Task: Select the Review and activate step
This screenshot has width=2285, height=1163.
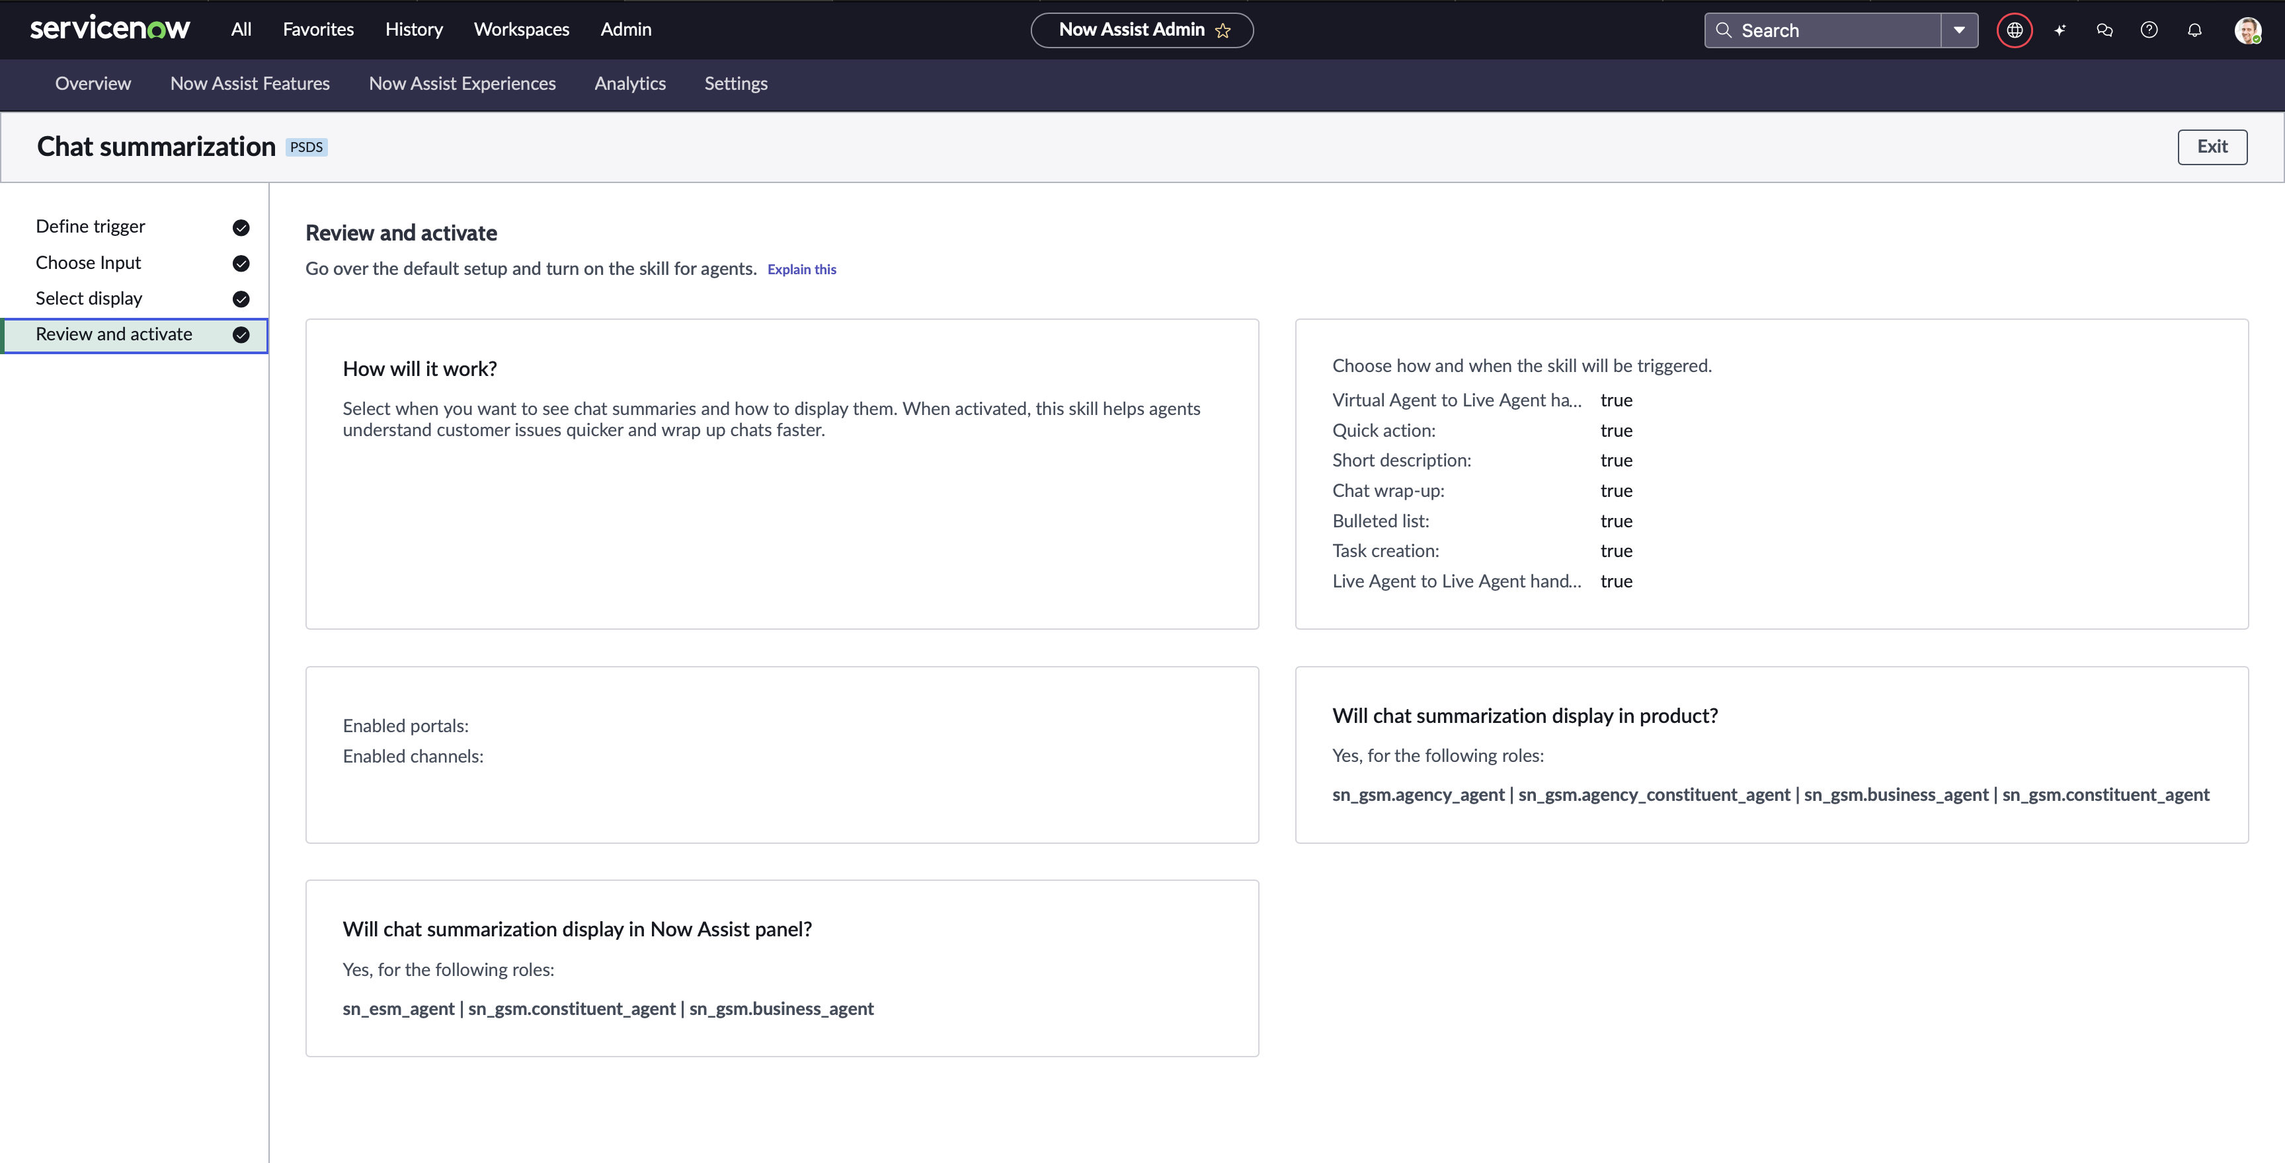Action: [x=135, y=335]
